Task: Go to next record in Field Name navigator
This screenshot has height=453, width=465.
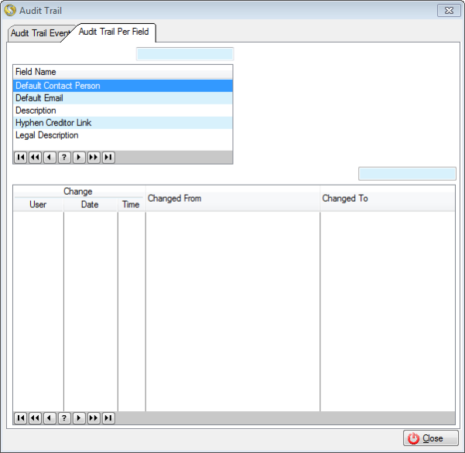Action: click(79, 158)
